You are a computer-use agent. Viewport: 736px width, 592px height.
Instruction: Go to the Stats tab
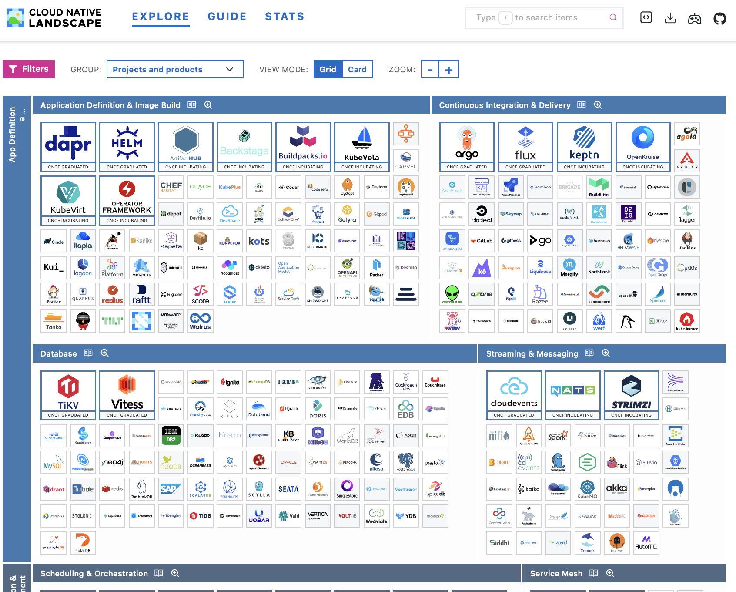click(x=284, y=17)
